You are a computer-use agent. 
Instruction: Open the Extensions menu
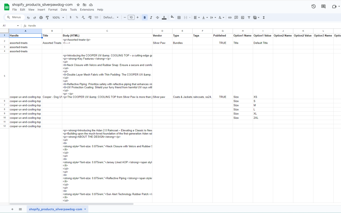coord(87,10)
